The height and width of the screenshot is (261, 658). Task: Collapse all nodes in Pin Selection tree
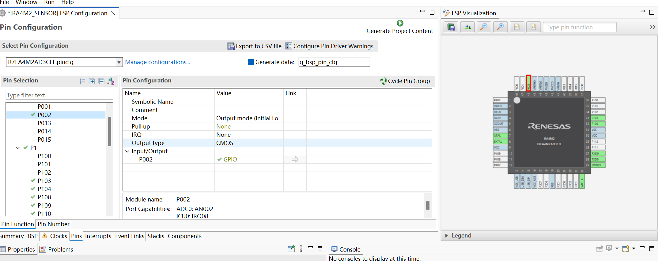point(101,81)
